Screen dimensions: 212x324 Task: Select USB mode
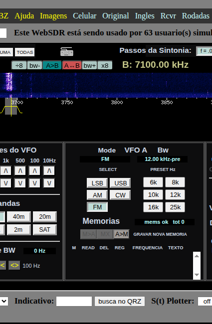[x=120, y=183]
